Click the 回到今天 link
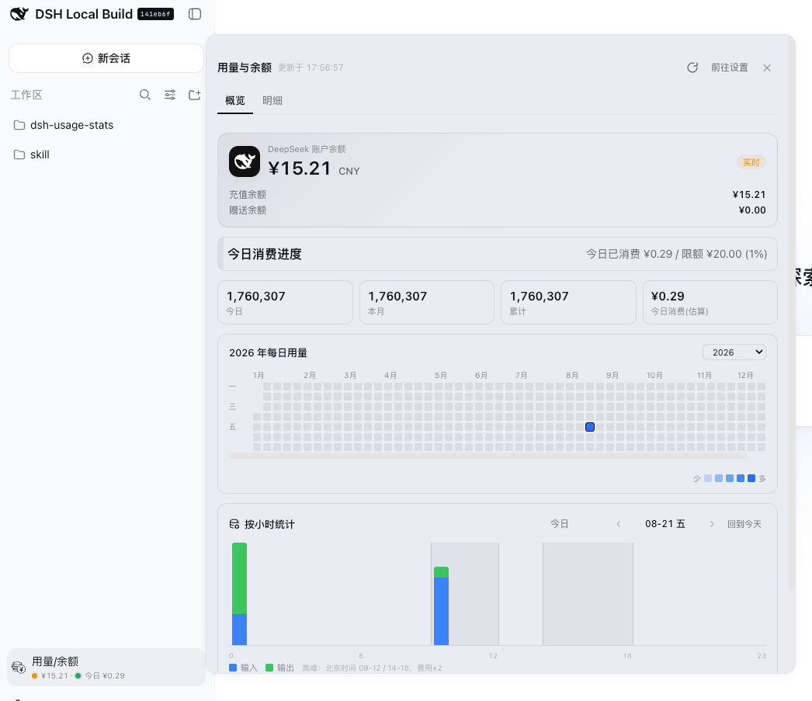812x701 pixels. [x=744, y=524]
